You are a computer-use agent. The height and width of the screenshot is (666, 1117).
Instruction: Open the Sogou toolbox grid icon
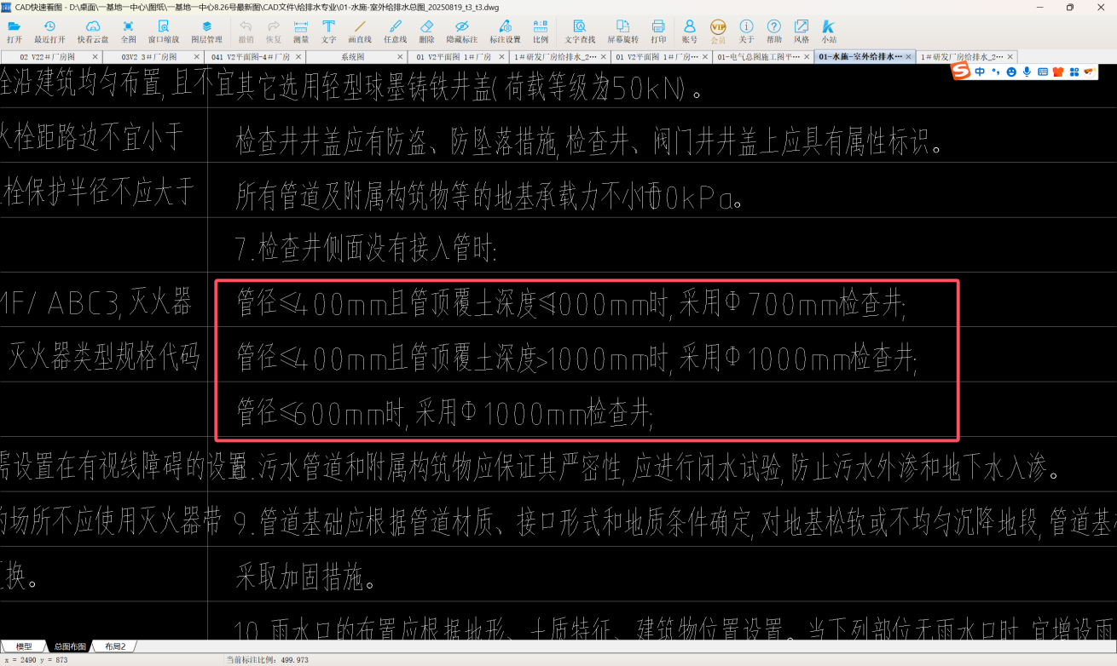tap(1074, 72)
